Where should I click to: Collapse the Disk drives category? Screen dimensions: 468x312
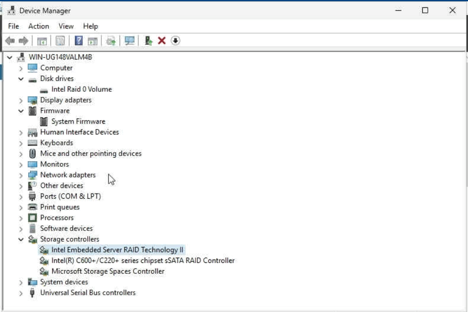(x=21, y=79)
